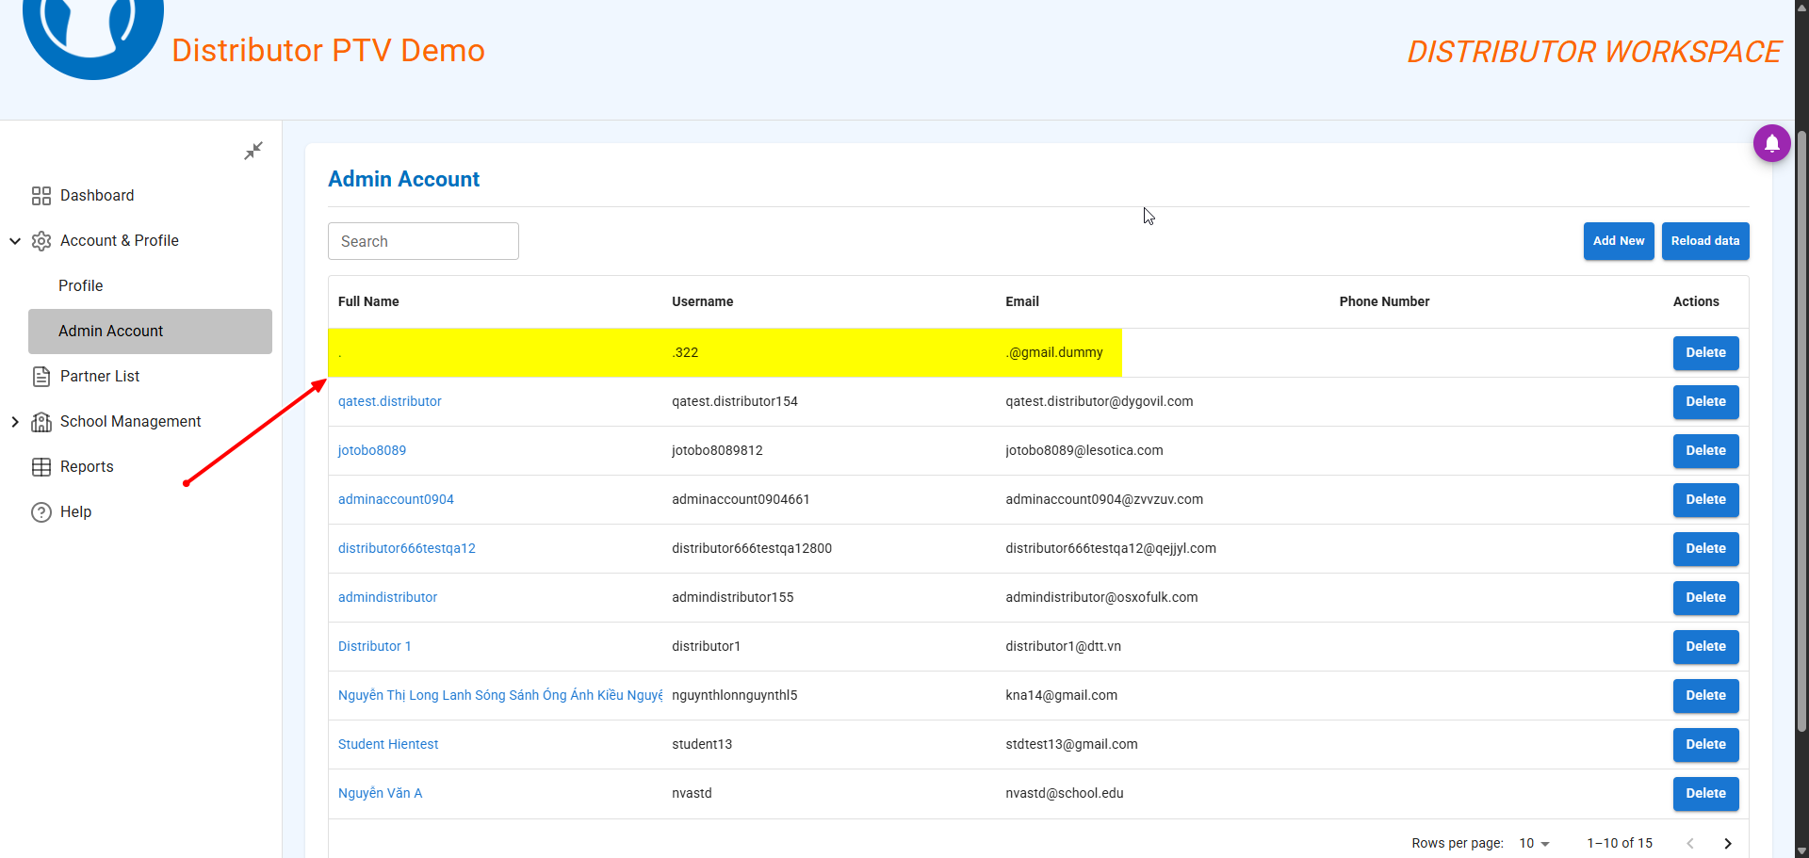
Task: Click the Add New button
Action: coord(1619,241)
